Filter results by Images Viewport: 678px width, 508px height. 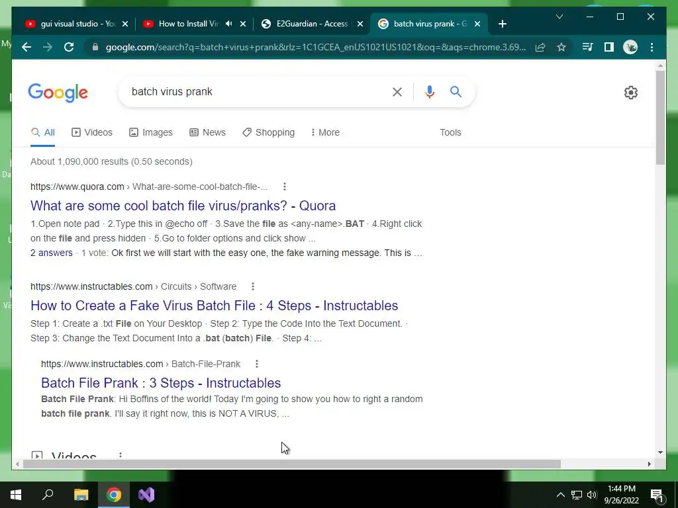tap(151, 132)
